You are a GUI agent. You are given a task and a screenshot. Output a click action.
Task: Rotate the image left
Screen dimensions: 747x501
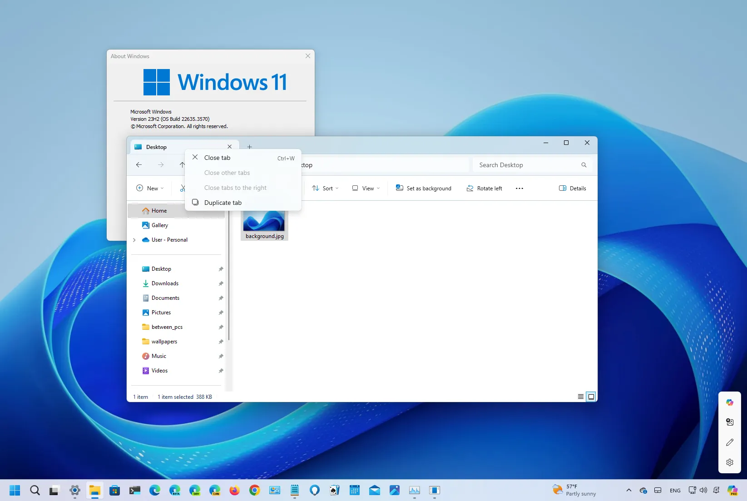pos(484,188)
